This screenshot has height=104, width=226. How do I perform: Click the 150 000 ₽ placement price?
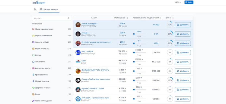pyautogui.click(x=123, y=51)
